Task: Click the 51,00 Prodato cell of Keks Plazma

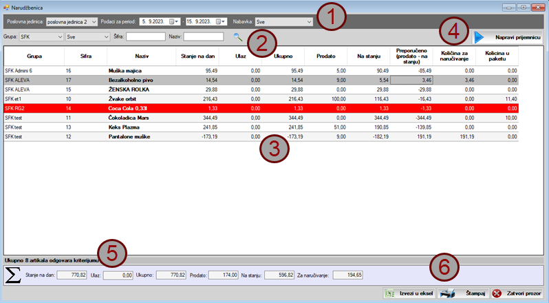Action: pos(326,127)
